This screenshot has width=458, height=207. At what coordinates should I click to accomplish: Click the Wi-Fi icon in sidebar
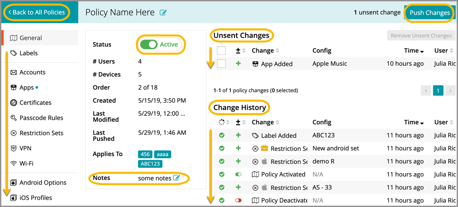(14, 164)
